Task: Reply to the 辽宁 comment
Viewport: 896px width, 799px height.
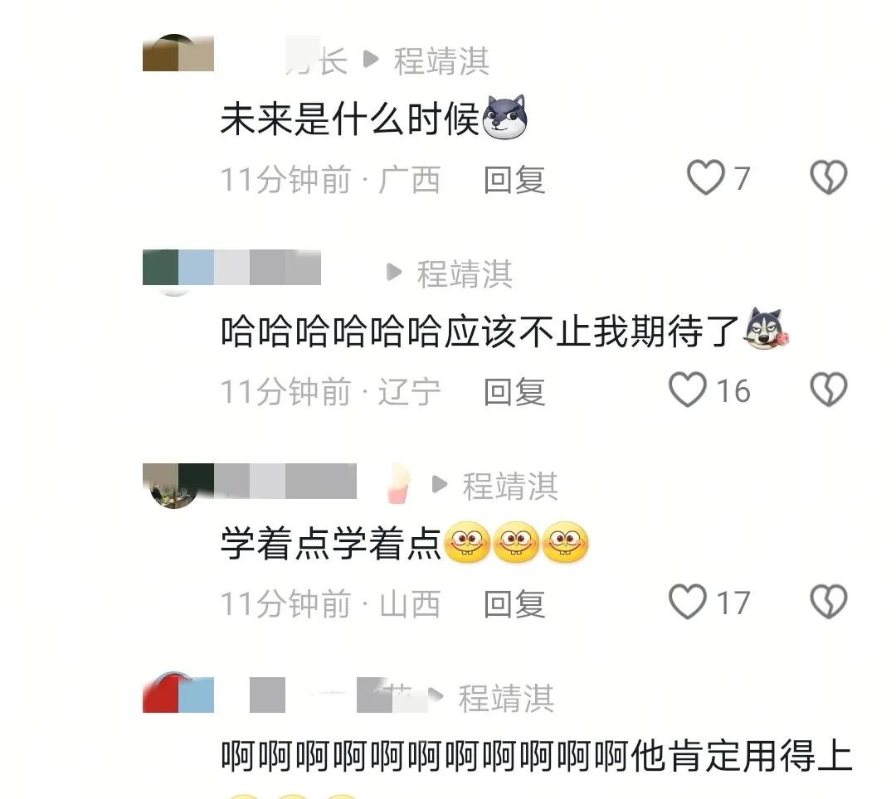Action: (x=514, y=392)
